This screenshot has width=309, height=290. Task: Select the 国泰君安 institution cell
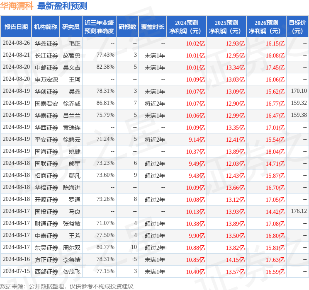[46, 104]
